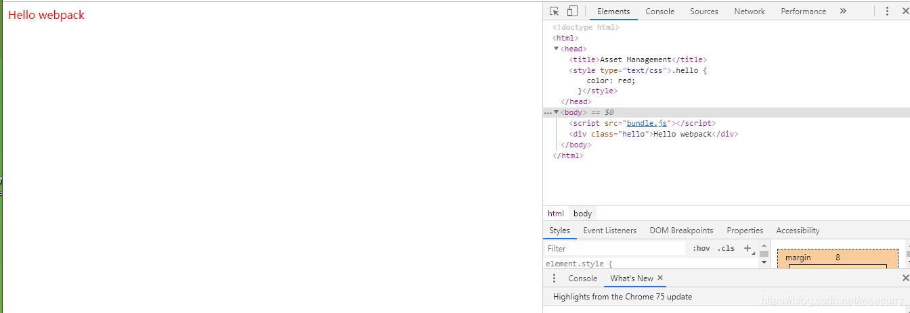The width and height of the screenshot is (910, 313).
Task: Toggle the :hov element state button
Action: point(701,249)
